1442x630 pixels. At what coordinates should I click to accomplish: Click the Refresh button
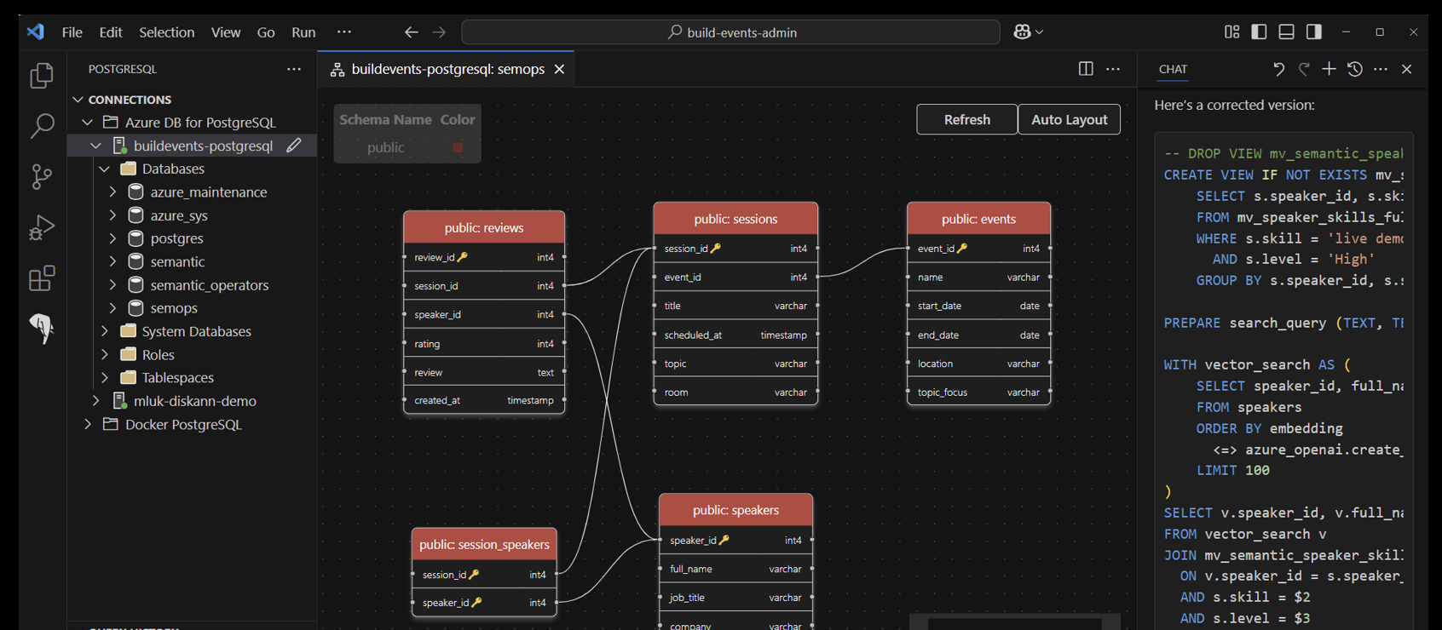(x=967, y=119)
